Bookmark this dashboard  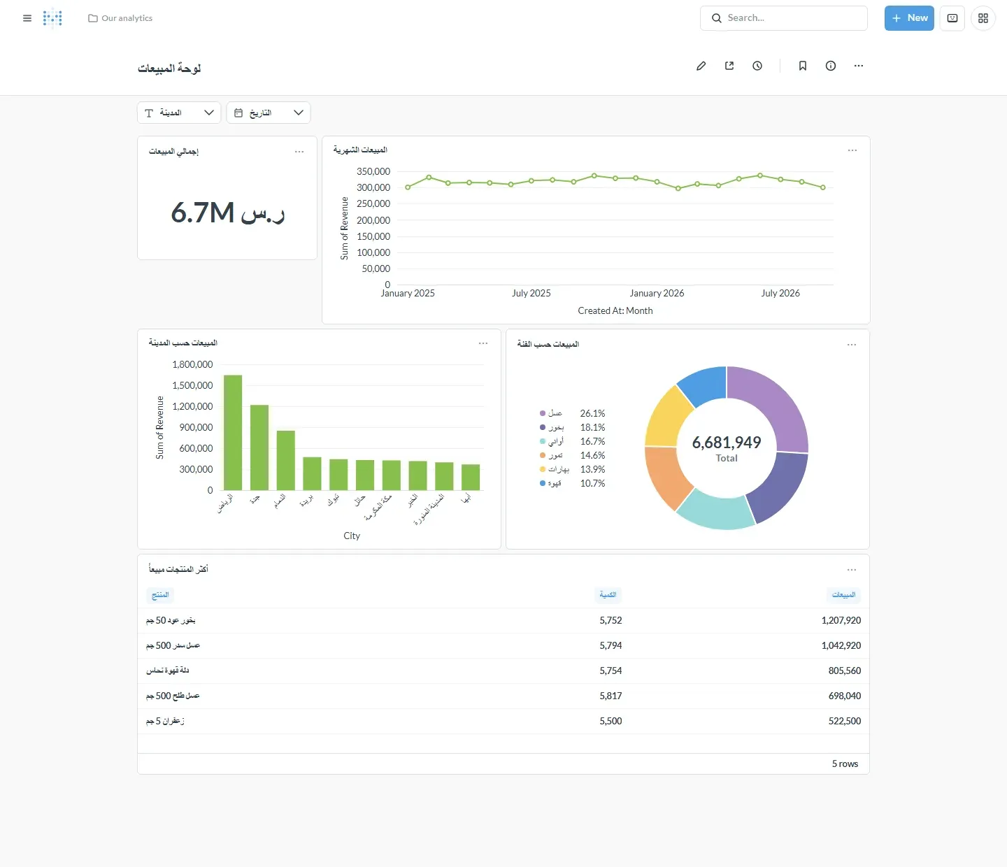click(803, 66)
